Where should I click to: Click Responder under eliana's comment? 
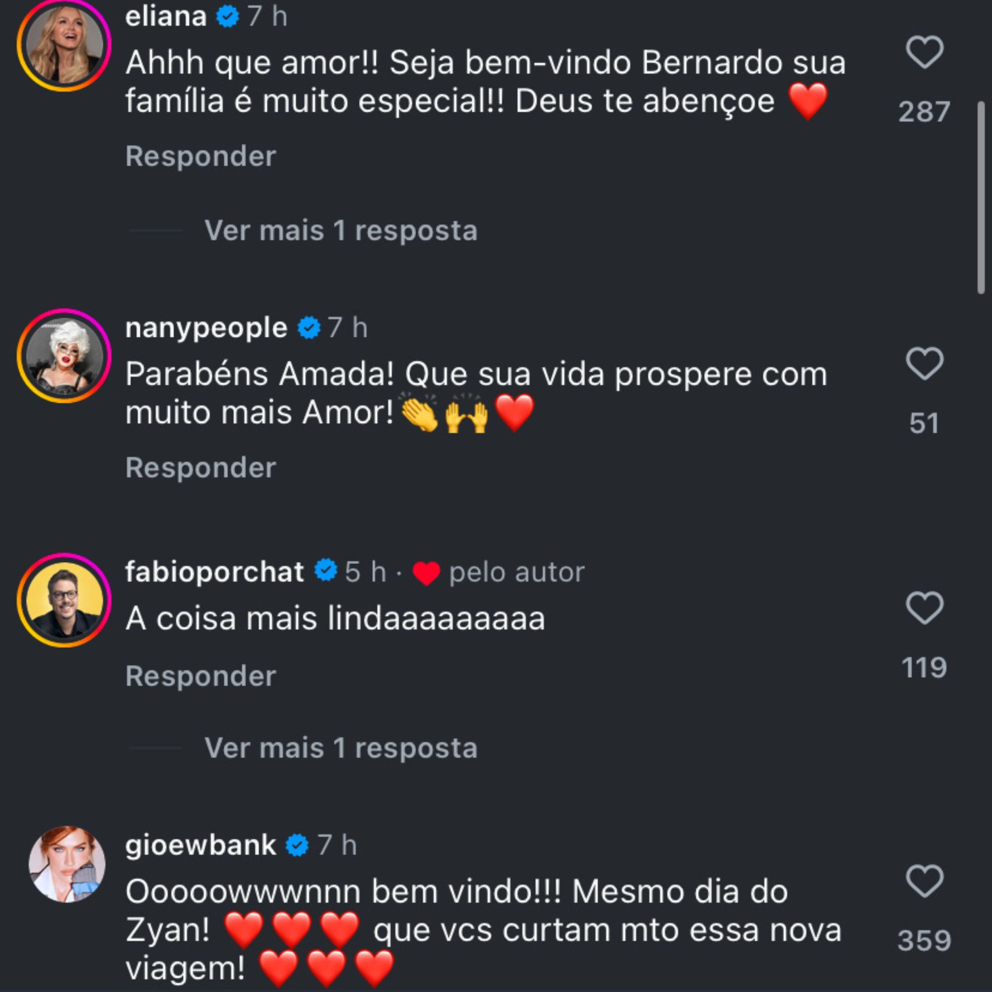pos(201,156)
